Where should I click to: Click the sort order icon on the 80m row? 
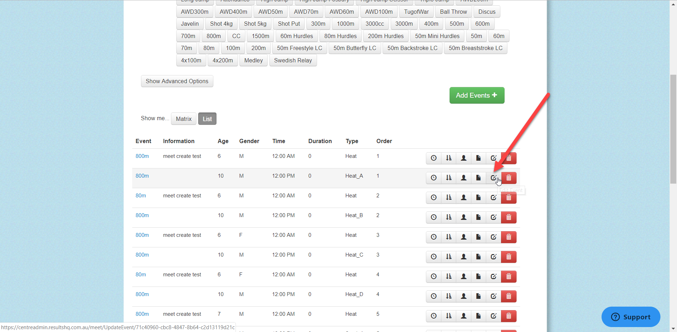point(449,198)
